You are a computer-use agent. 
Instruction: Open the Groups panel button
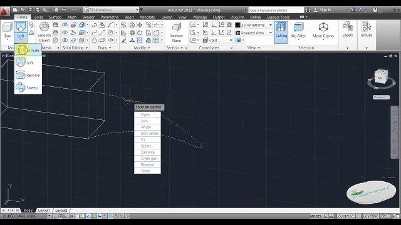pos(366,31)
